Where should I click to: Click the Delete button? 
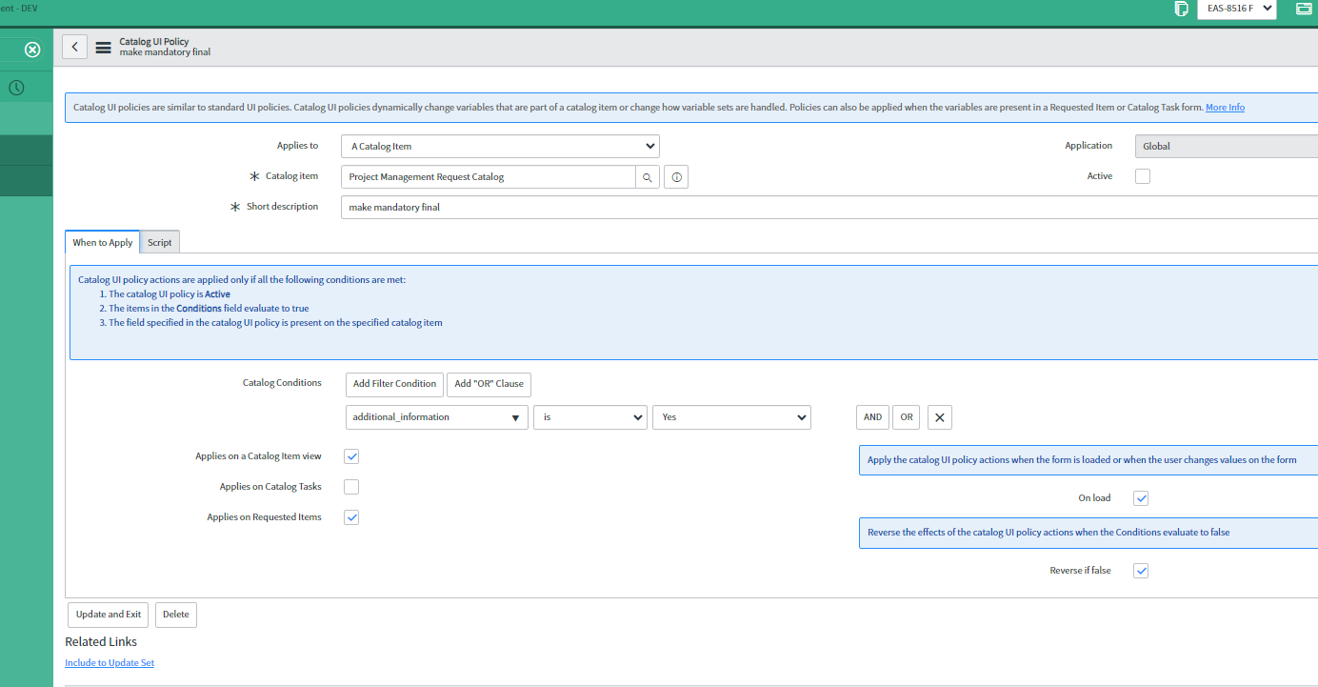click(x=176, y=615)
